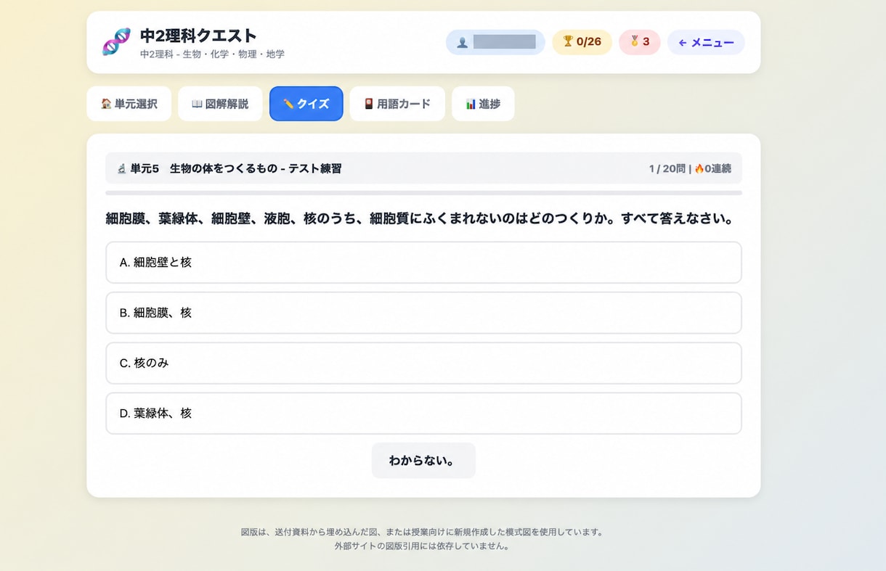Image resolution: width=886 pixels, height=571 pixels.
Task: Choose answer B. 細胞膜、核
Action: 423,313
